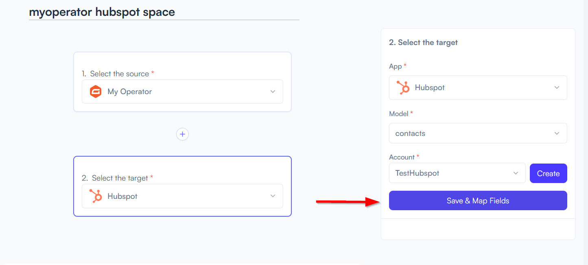The image size is (588, 265).
Task: Click Save & Map Fields button
Action: click(478, 200)
